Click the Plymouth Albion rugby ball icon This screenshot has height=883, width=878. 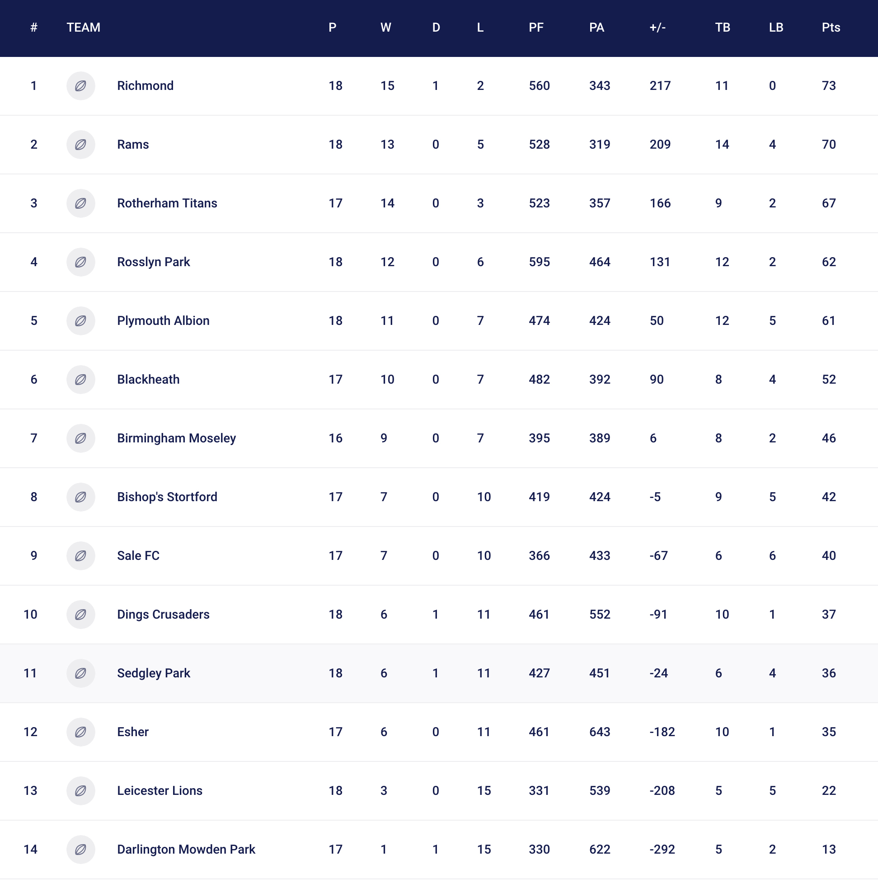point(80,321)
